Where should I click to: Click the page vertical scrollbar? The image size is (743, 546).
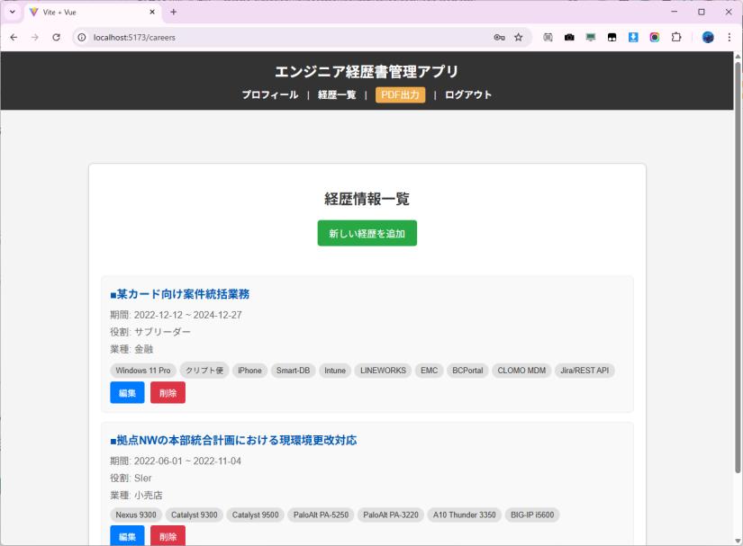(738, 270)
